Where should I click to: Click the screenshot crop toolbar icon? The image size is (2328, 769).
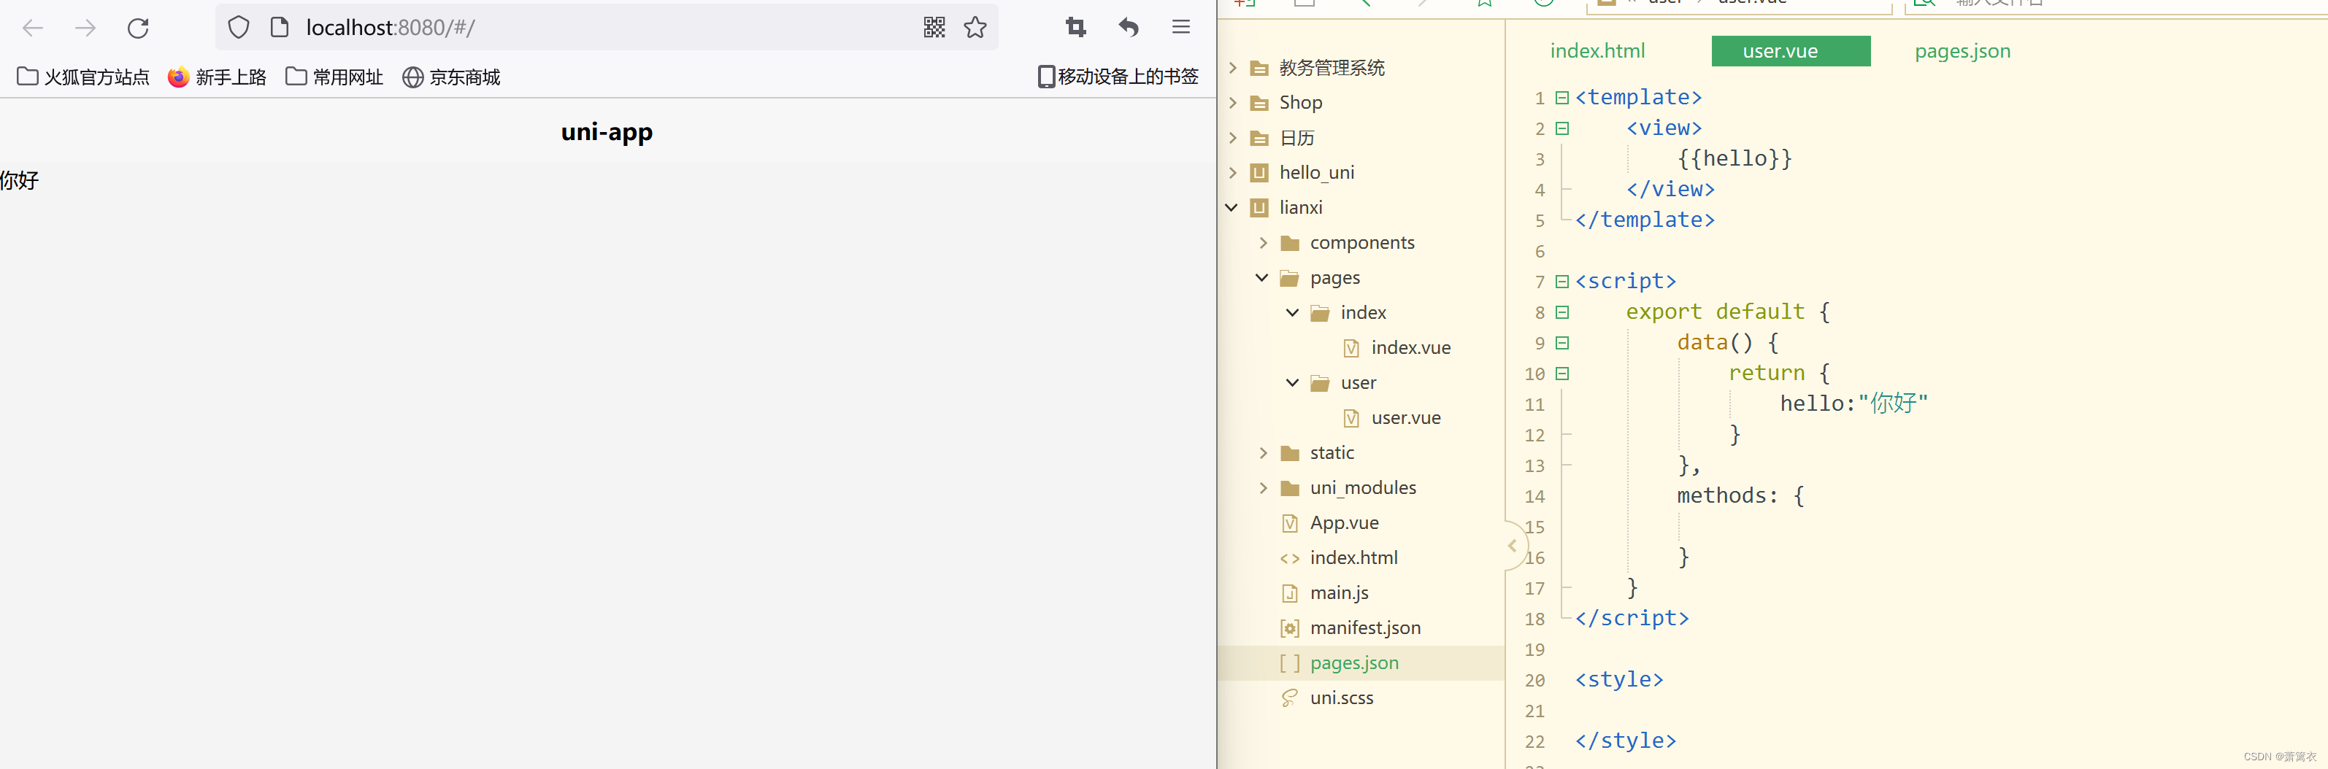click(1075, 27)
